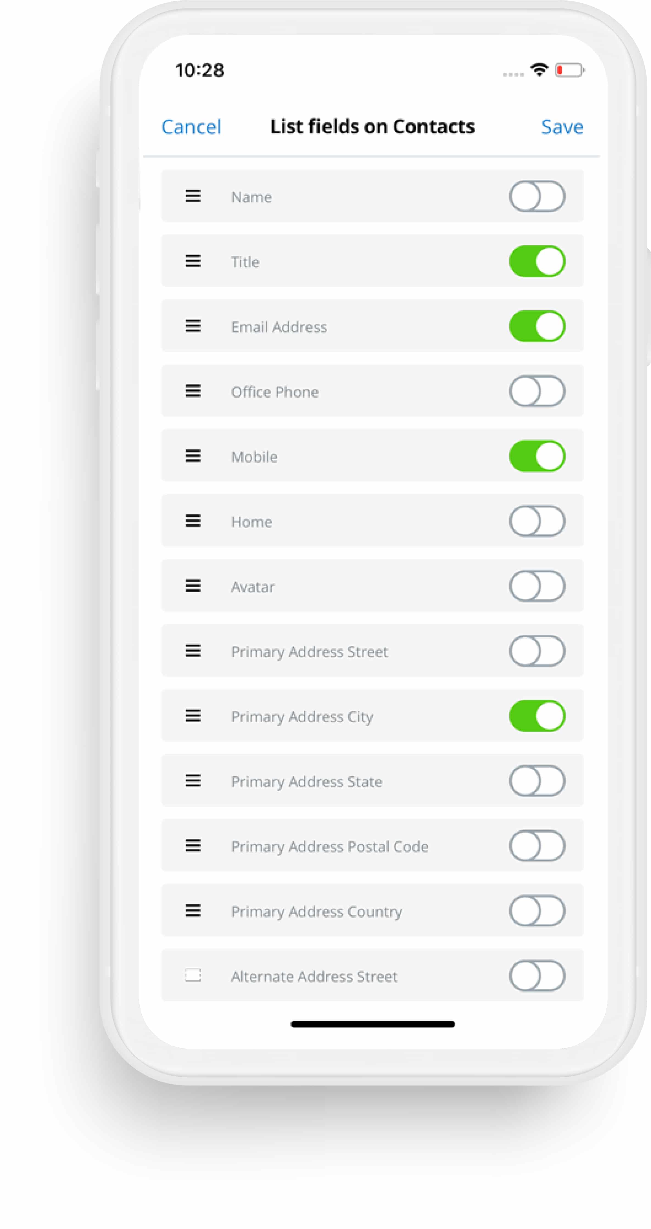Enable the Name field toggle

pyautogui.click(x=537, y=196)
